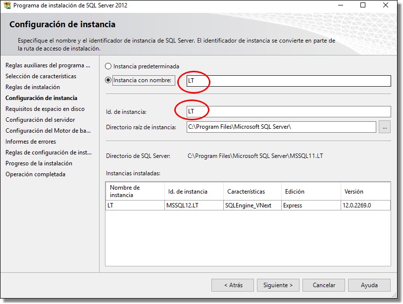The width and height of the screenshot is (403, 304).
Task: Click the Características column header
Action: (252, 192)
